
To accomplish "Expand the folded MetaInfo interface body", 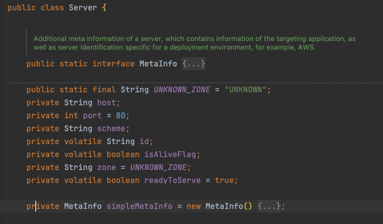I will pyautogui.click(x=193, y=64).
